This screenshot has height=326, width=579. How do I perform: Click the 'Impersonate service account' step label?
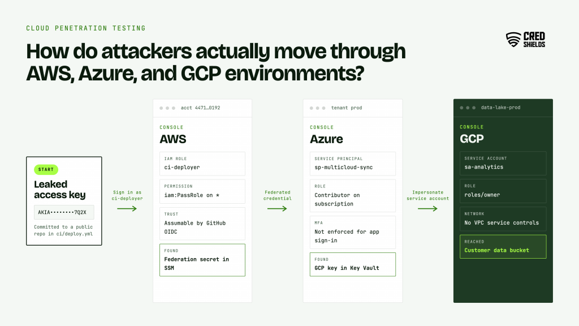tap(427, 195)
